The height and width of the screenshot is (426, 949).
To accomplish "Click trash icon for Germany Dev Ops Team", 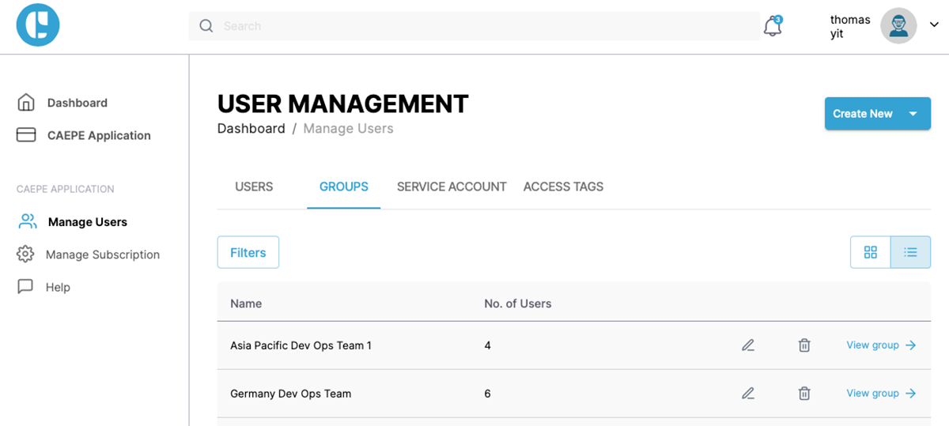I will pyautogui.click(x=804, y=394).
